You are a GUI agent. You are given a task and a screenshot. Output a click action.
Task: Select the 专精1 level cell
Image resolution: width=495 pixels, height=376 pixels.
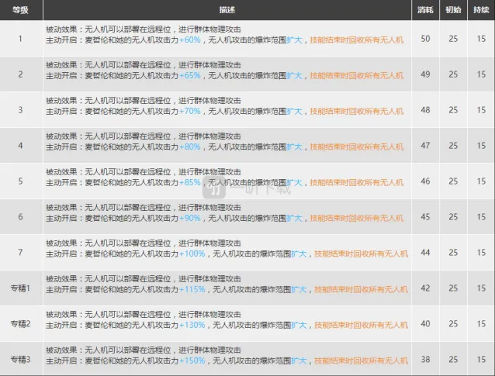coord(21,288)
